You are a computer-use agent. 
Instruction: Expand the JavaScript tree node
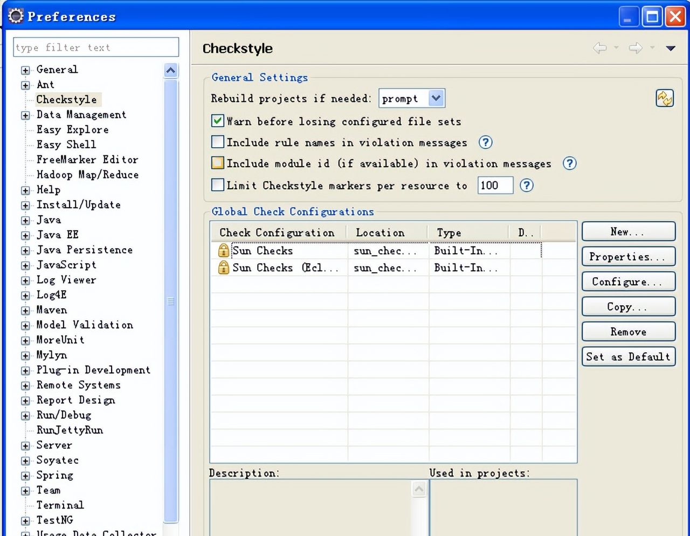tap(25, 265)
